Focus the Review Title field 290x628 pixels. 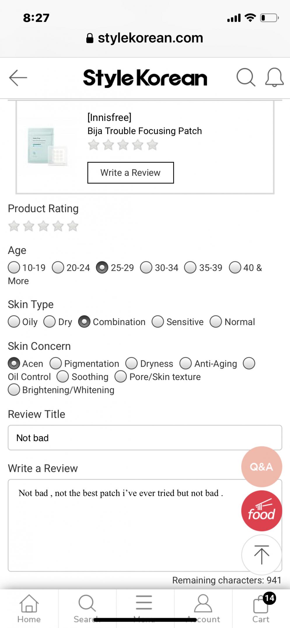tap(145, 438)
